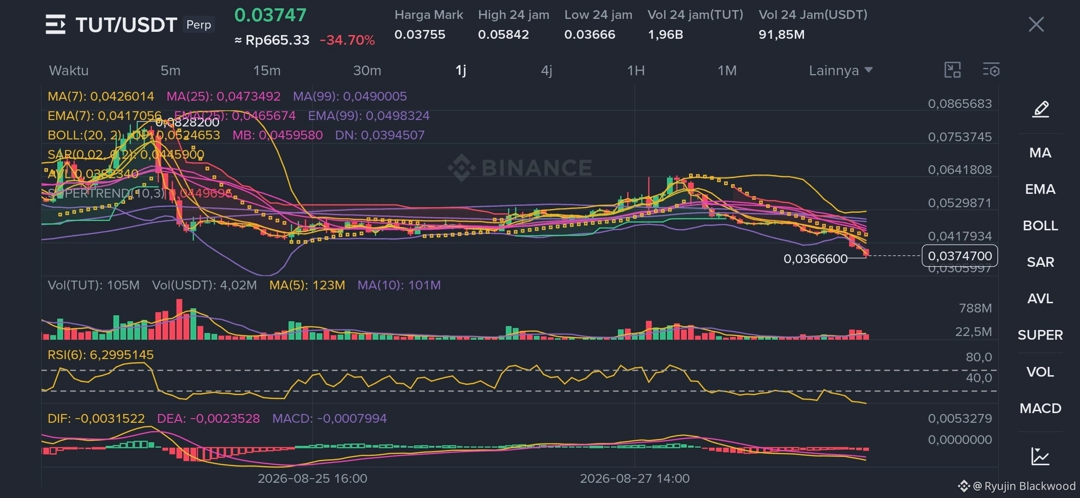The width and height of the screenshot is (1080, 498).
Task: Open the chart display settings icon
Action: (991, 70)
